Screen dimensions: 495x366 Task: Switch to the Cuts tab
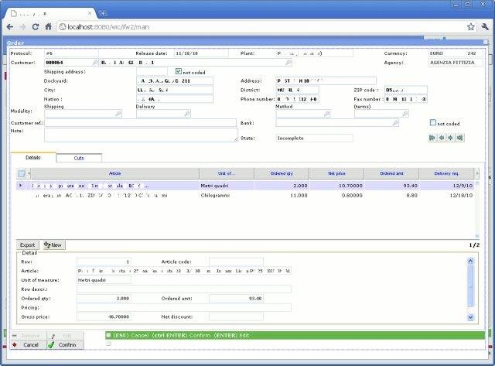coord(79,158)
